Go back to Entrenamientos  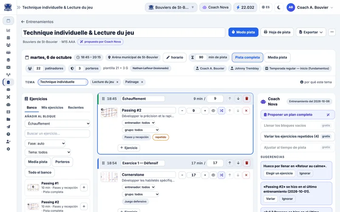pos(37,22)
